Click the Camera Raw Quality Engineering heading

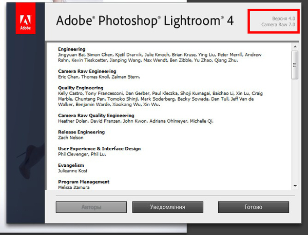[96, 115]
